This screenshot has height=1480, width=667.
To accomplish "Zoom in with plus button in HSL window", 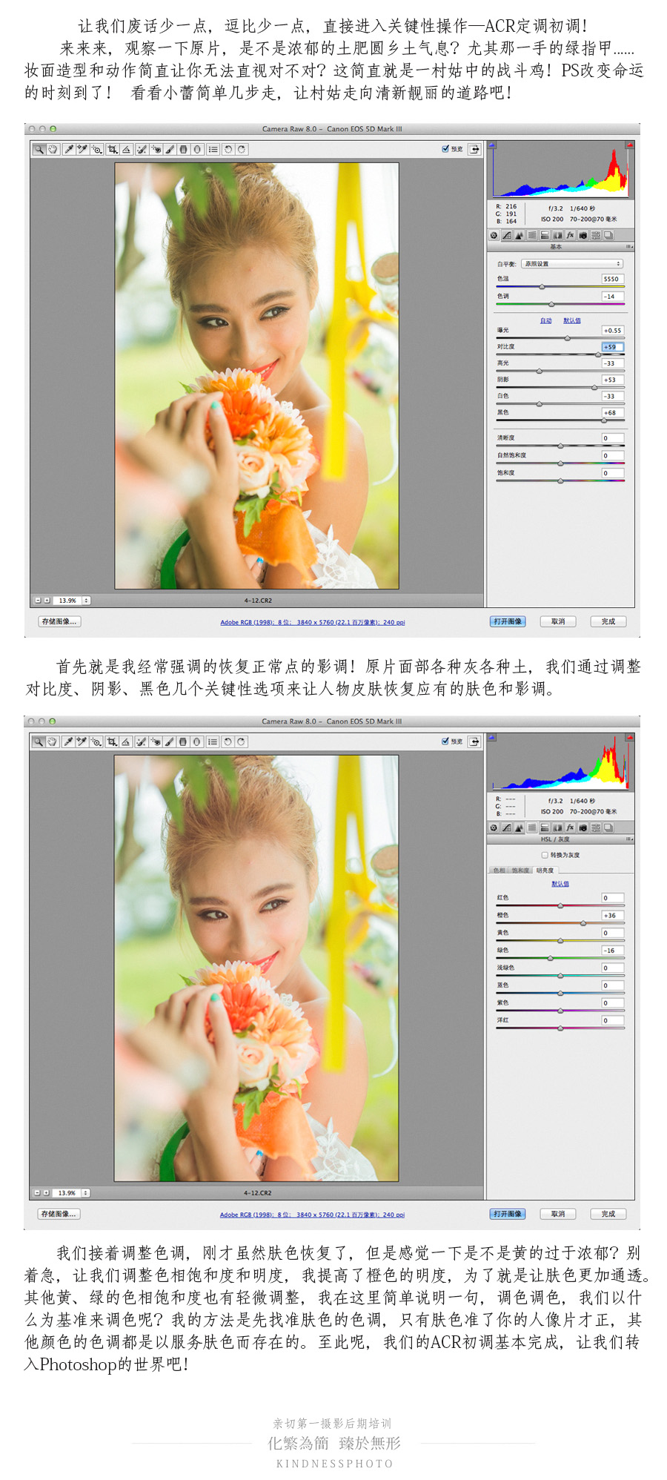I will click(46, 1193).
